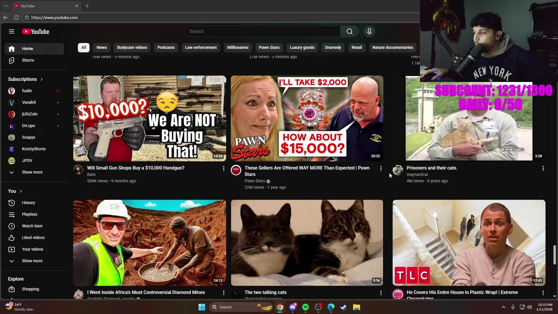Viewport: 558px width, 314px height.
Task: Open the KnottyShorts subscription channel
Action: [34, 149]
